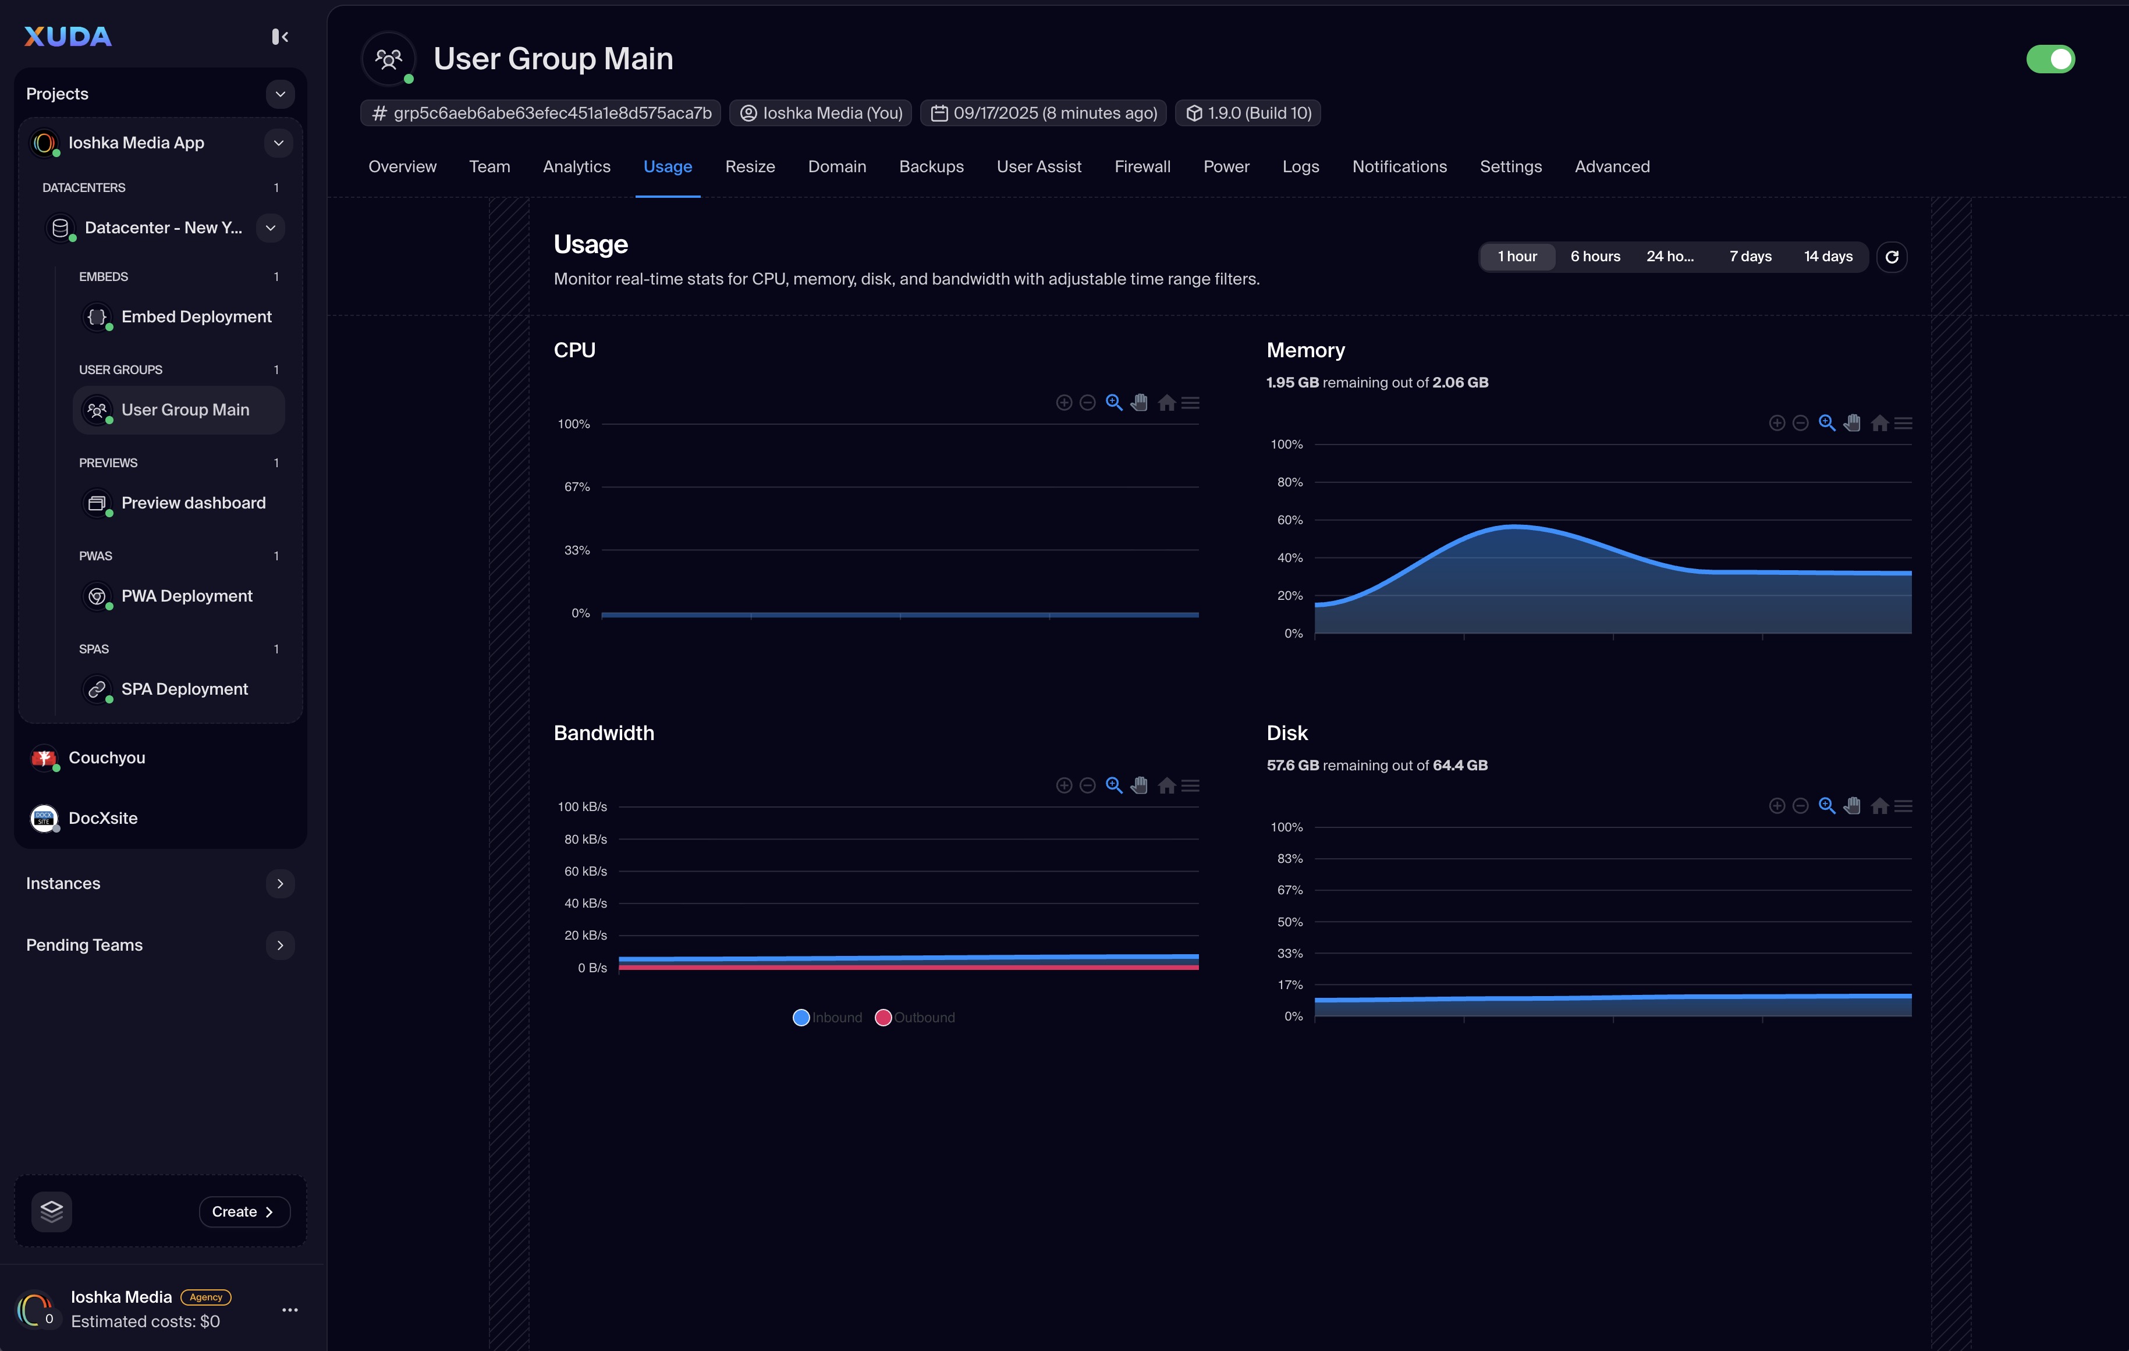This screenshot has width=2129, height=1351.
Task: Select the pan hand tool on Memory chart
Action: pyautogui.click(x=1853, y=423)
